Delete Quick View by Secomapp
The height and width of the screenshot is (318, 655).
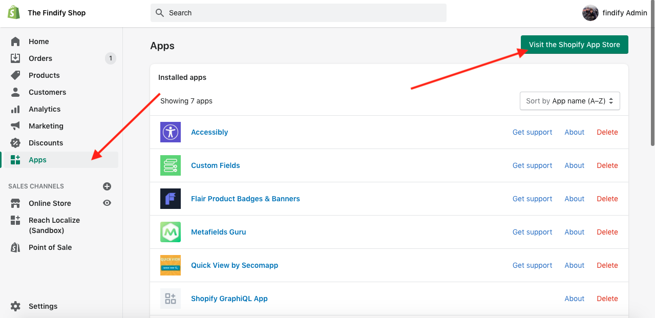607,265
